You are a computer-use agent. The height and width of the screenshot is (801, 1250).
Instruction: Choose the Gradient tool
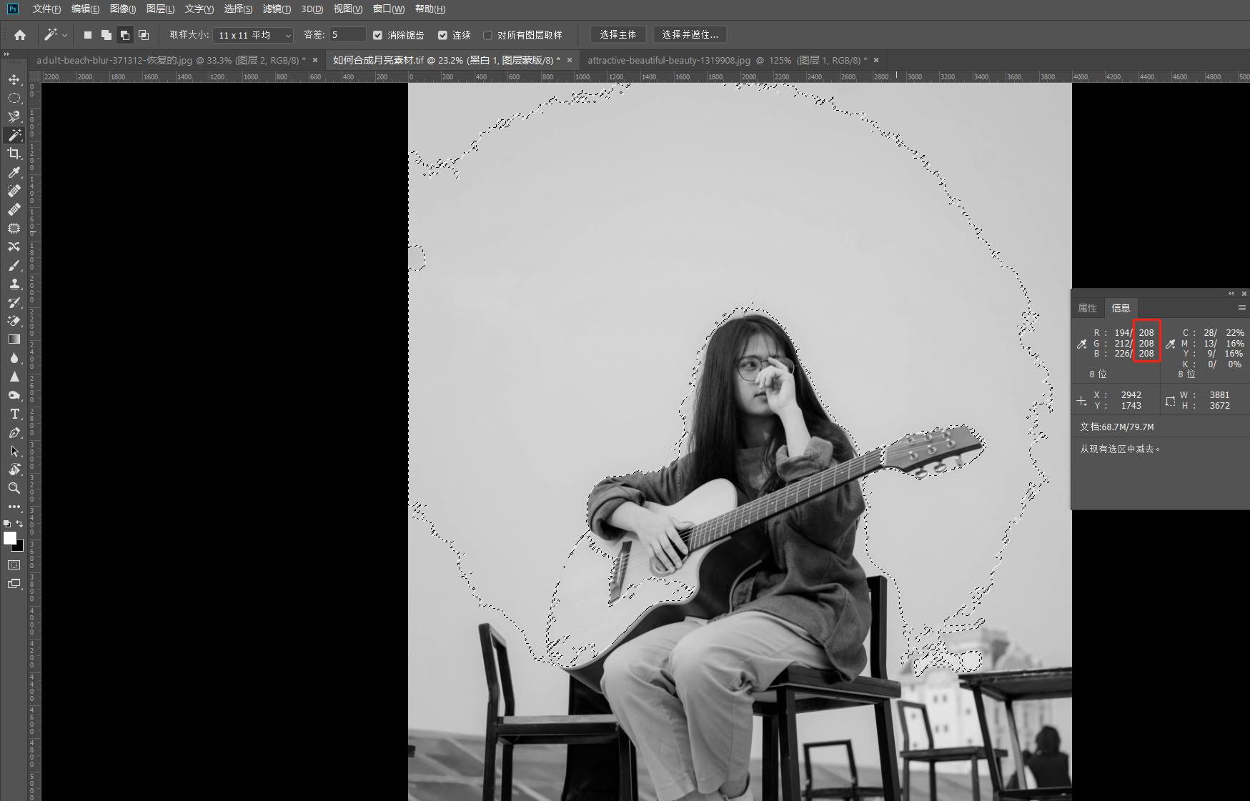(x=14, y=339)
